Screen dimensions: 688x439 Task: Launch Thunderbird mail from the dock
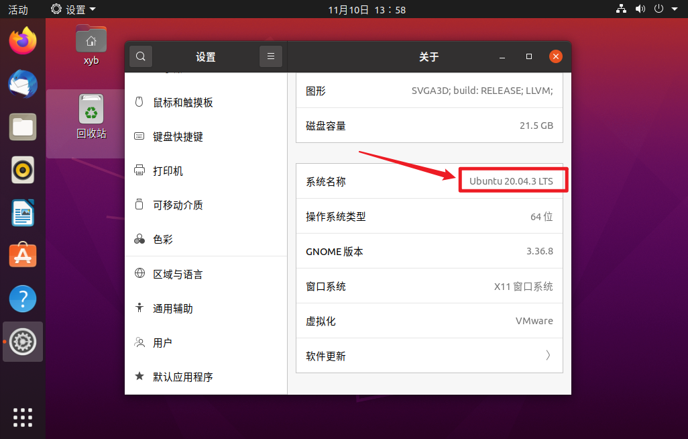tap(23, 84)
